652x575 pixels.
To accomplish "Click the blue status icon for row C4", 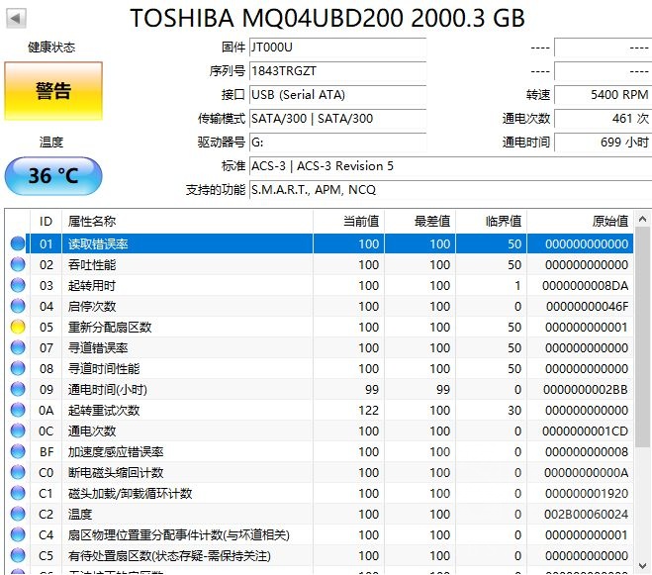I will (x=18, y=535).
